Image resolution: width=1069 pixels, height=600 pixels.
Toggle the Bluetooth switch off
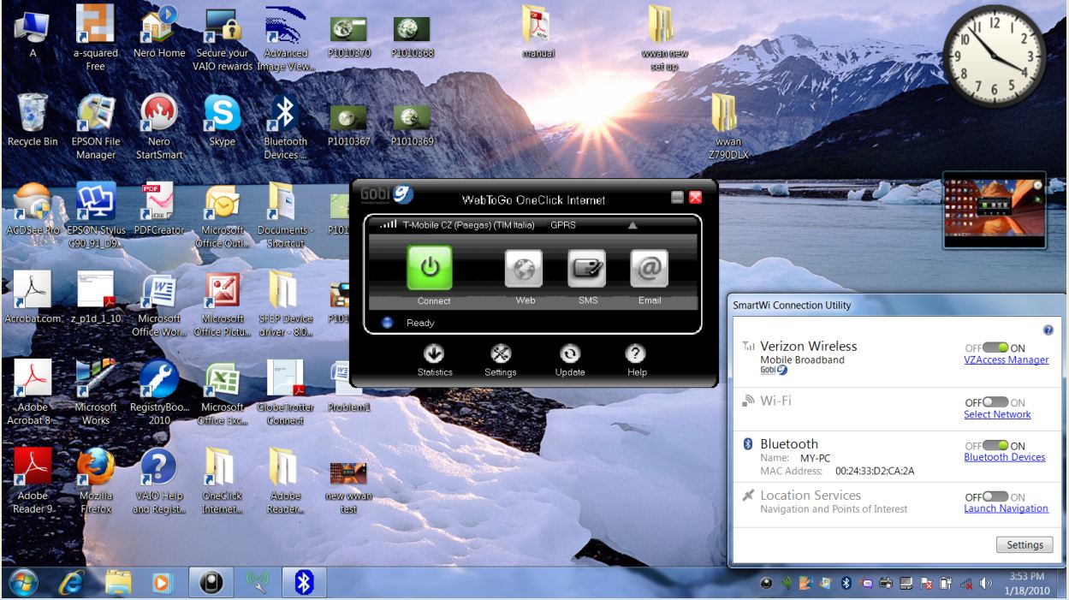click(x=995, y=446)
